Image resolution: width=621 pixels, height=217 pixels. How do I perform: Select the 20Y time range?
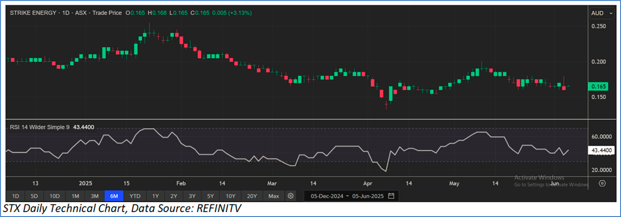tap(252, 196)
